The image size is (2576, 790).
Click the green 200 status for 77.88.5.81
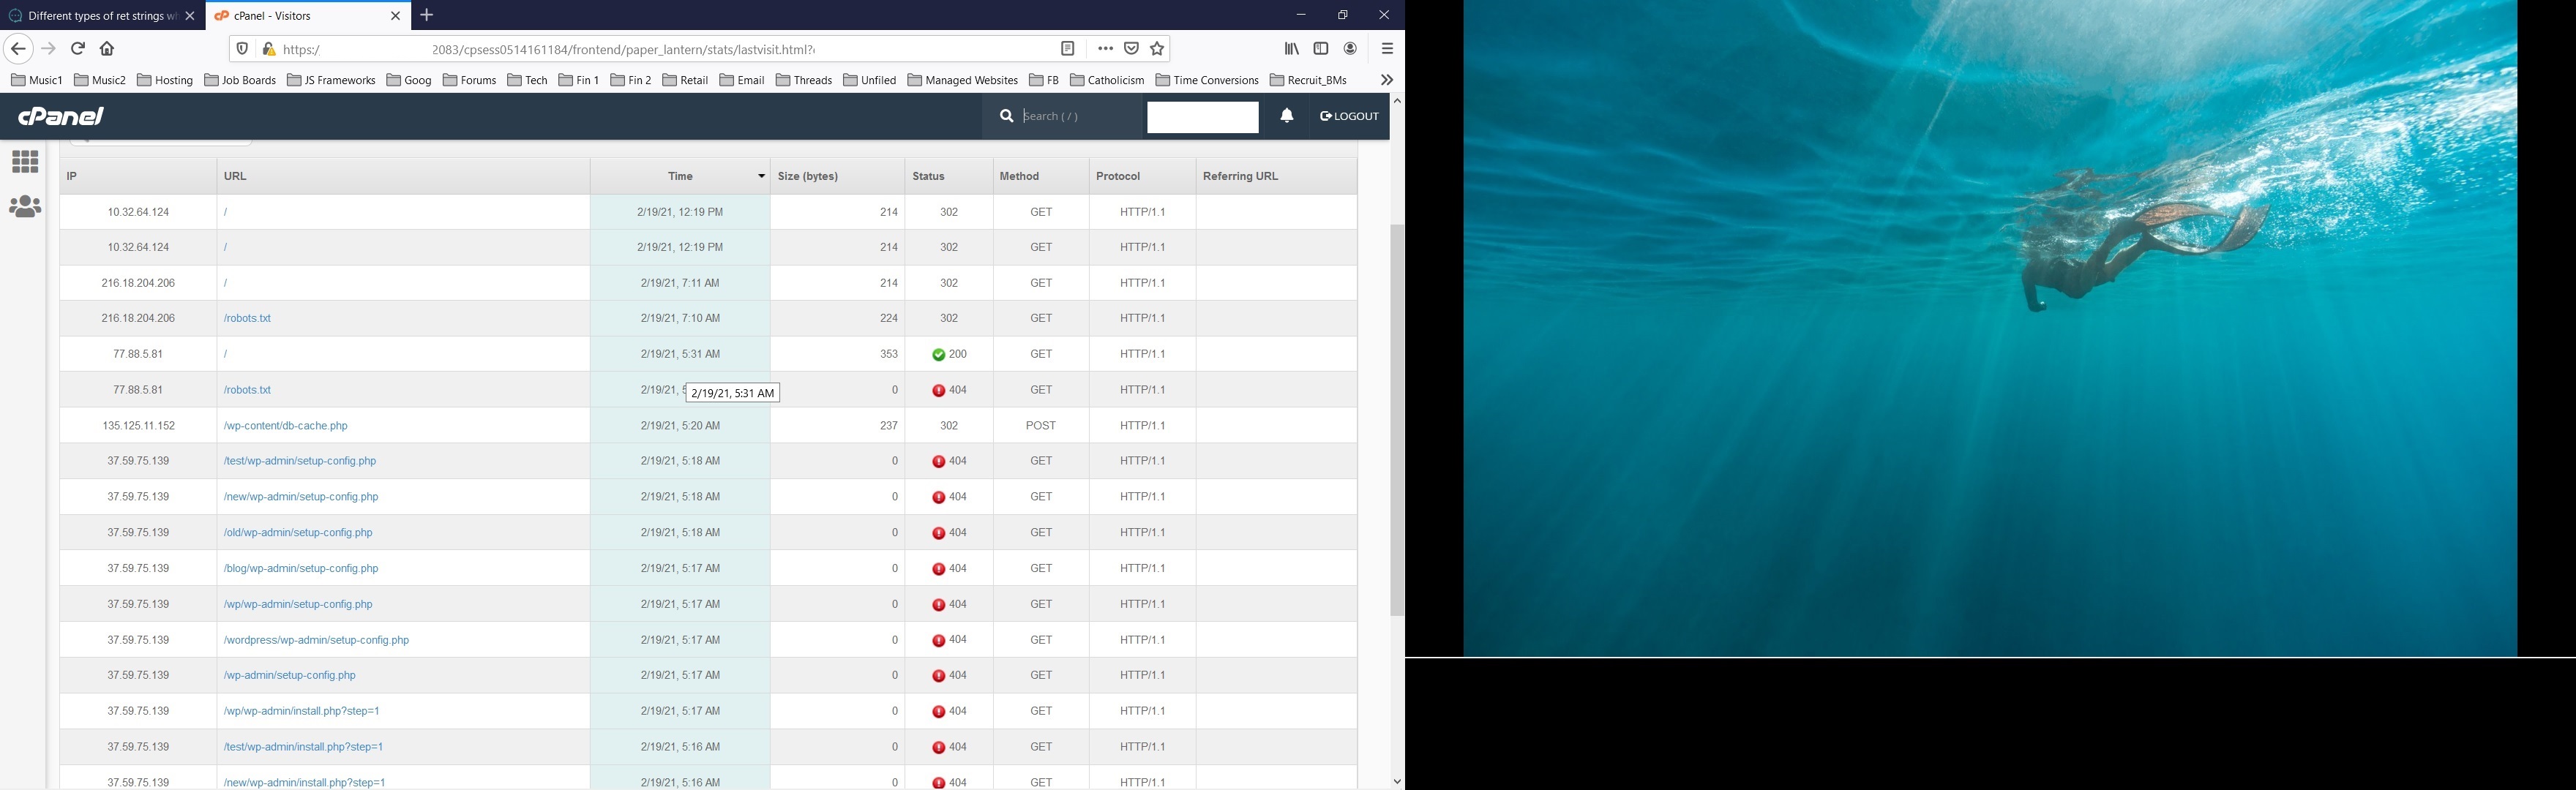point(949,354)
